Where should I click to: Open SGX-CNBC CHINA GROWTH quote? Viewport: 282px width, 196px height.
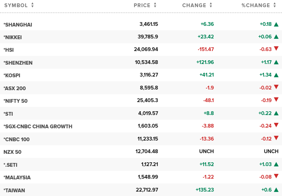(x=38, y=126)
